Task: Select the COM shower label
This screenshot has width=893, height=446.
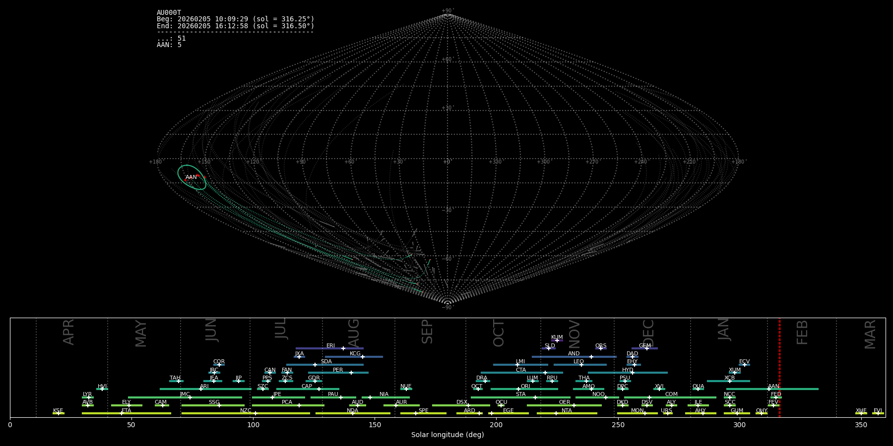Action: (x=671, y=394)
